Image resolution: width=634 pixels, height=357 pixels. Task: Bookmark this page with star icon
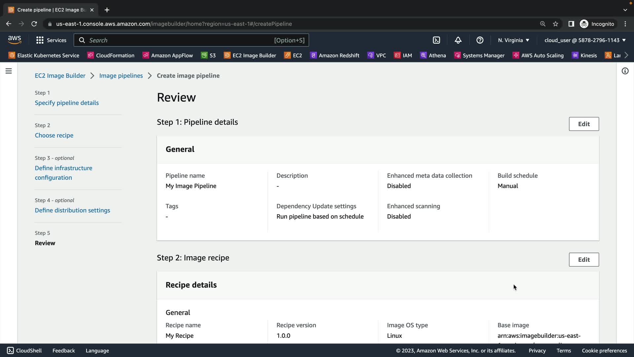point(555,24)
